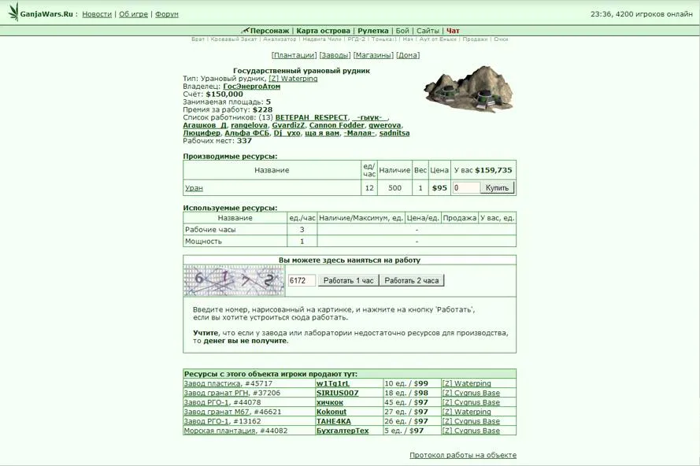Image resolution: width=700 pixels, height=466 pixels.
Task: Go to the Чат section
Action: [453, 31]
